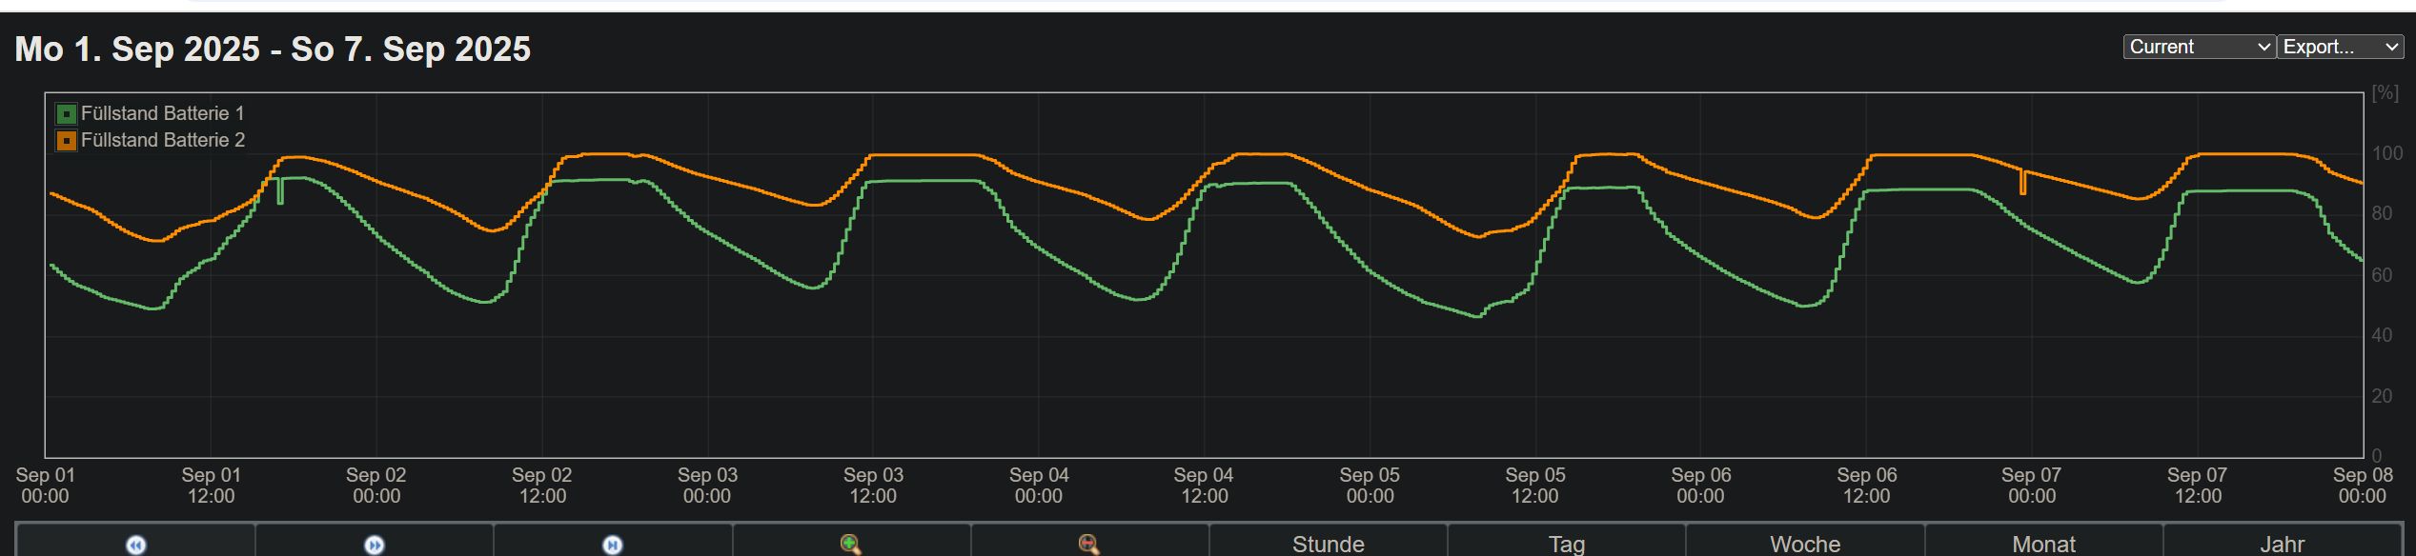The width and height of the screenshot is (2416, 556).
Task: Click the green dip after Sep 01 12:00
Action: tap(280, 190)
